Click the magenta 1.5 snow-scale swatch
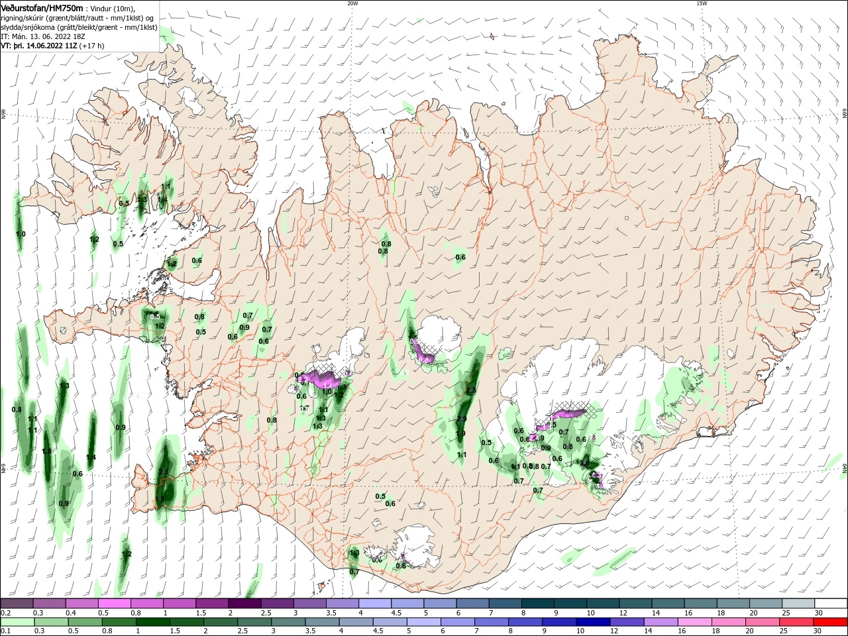Viewport: 848px width, 636px height. tap(211, 604)
